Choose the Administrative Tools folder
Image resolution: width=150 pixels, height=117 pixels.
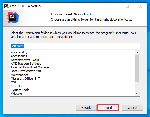(x=25, y=60)
